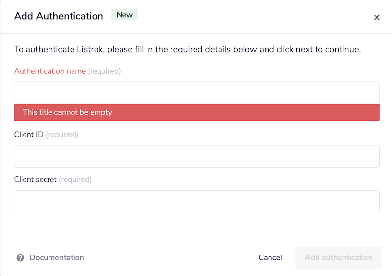Click the Add Authentication dialog title
This screenshot has height=276, width=392.
coord(58,16)
